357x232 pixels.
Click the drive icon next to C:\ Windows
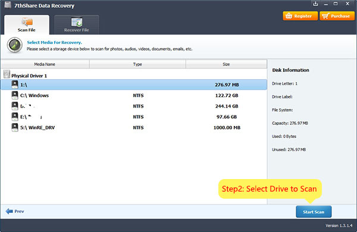15,95
